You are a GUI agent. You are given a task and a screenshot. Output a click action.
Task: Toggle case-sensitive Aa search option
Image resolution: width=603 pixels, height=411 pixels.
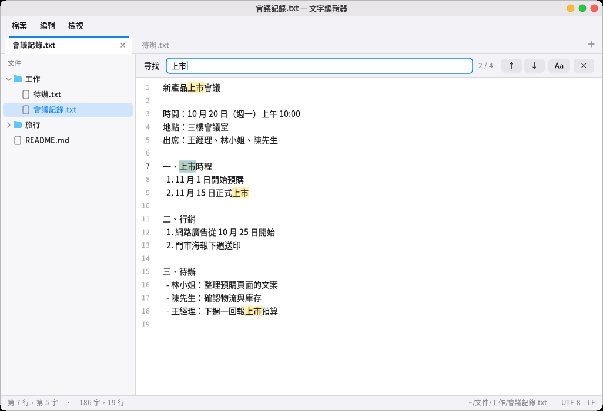coord(559,66)
